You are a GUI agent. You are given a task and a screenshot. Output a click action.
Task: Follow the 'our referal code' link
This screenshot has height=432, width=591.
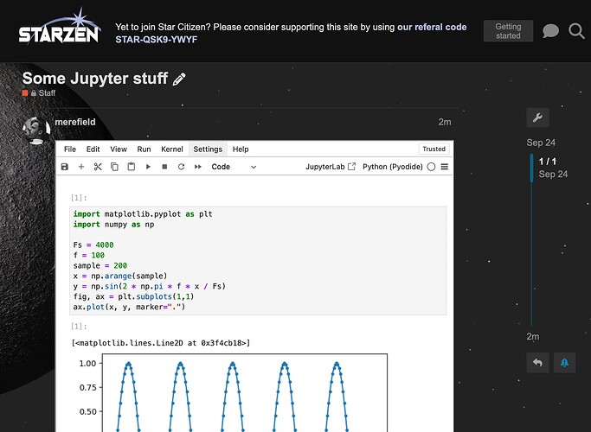pyautogui.click(x=432, y=27)
